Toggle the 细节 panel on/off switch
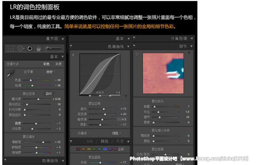The height and width of the screenshot is (165, 267). [134, 46]
